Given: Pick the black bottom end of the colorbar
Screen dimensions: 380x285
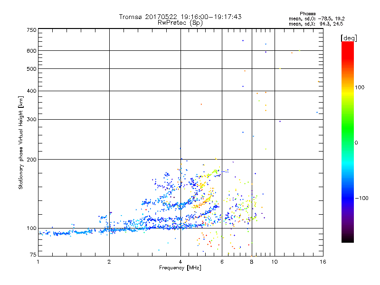Looking at the screenshot, I should (x=348, y=240).
